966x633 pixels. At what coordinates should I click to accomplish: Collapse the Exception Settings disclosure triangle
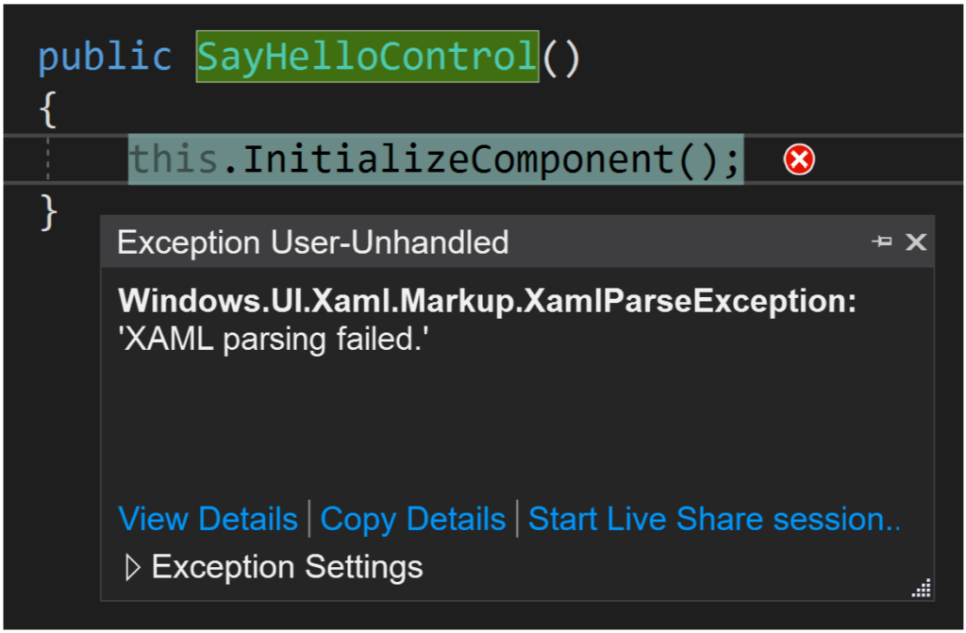coord(132,567)
